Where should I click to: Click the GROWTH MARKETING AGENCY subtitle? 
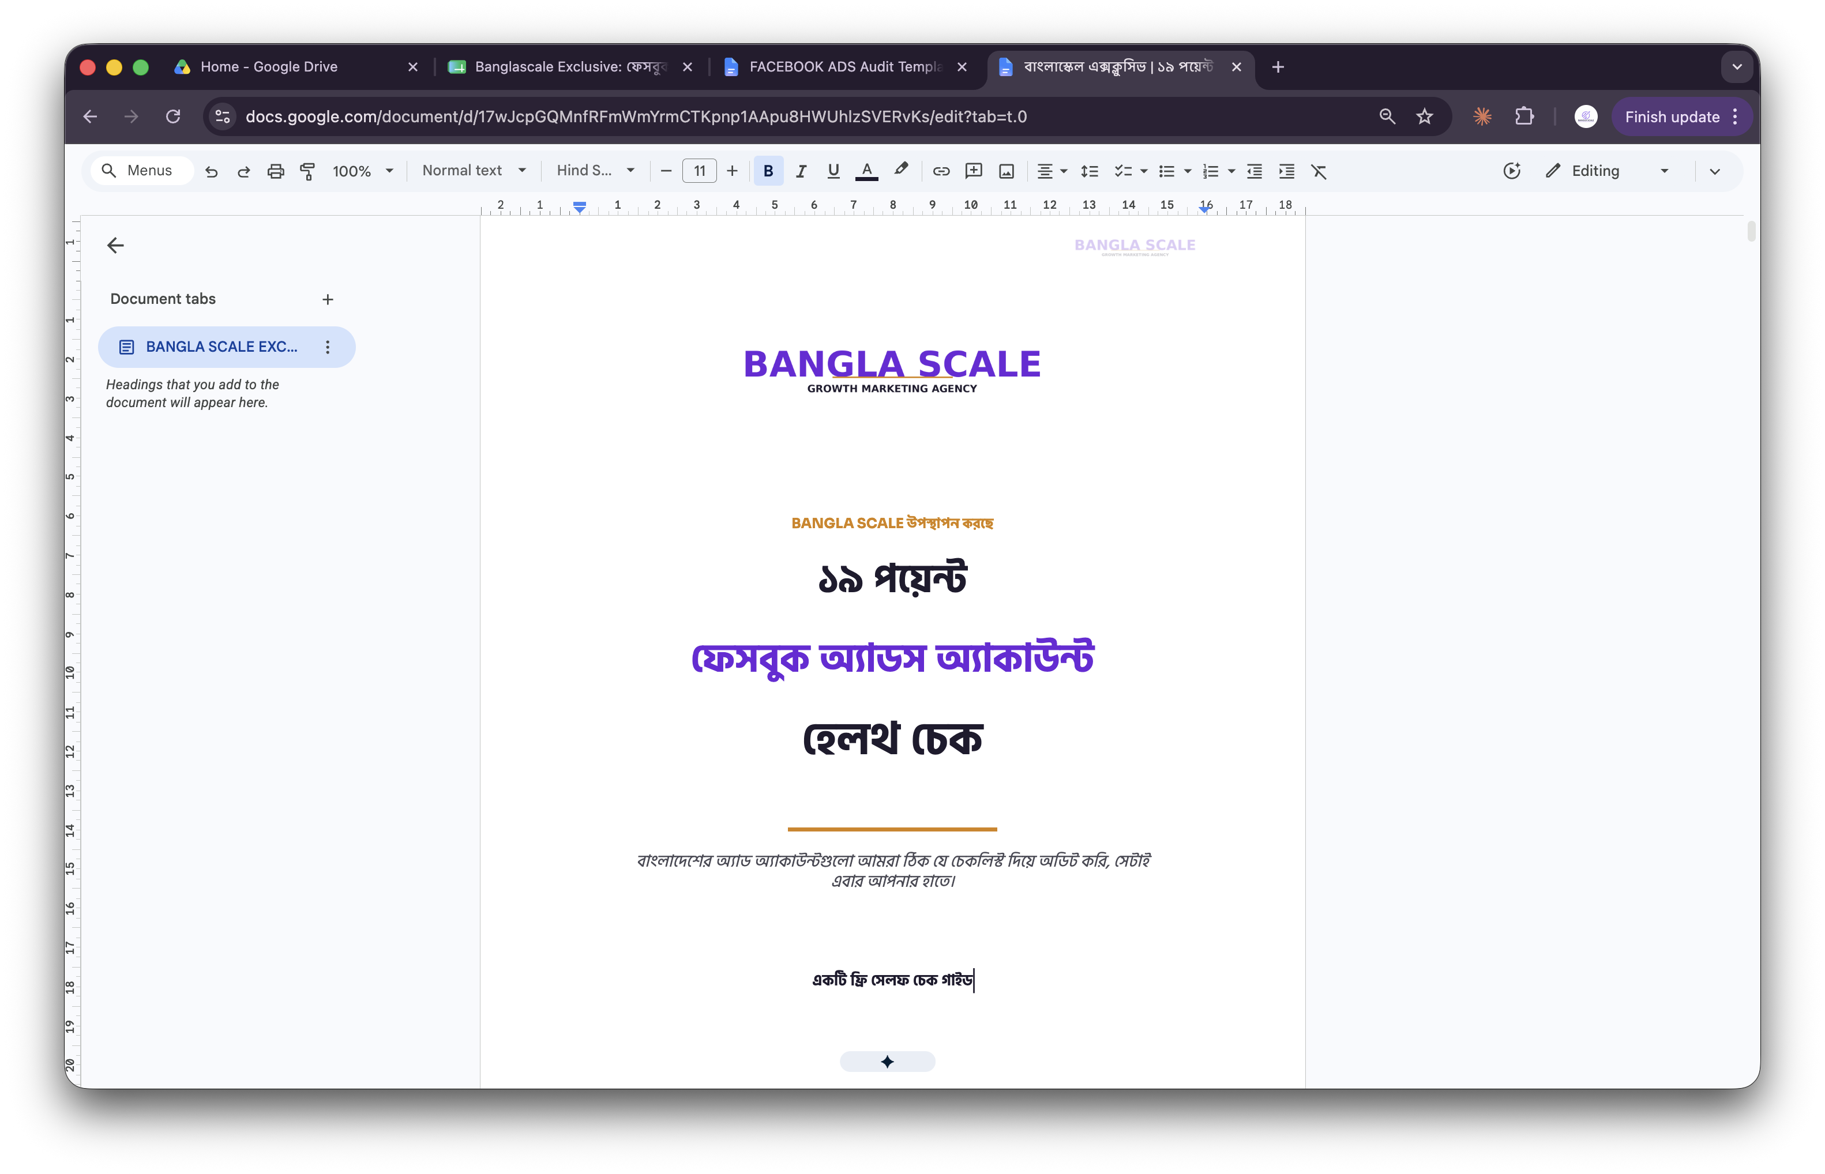pyautogui.click(x=892, y=389)
